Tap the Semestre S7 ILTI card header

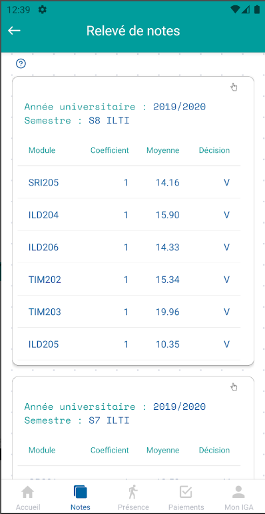pos(115,413)
